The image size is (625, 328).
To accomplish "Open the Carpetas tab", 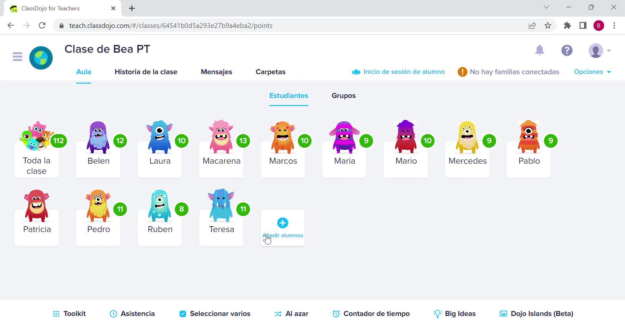I will click(x=271, y=72).
